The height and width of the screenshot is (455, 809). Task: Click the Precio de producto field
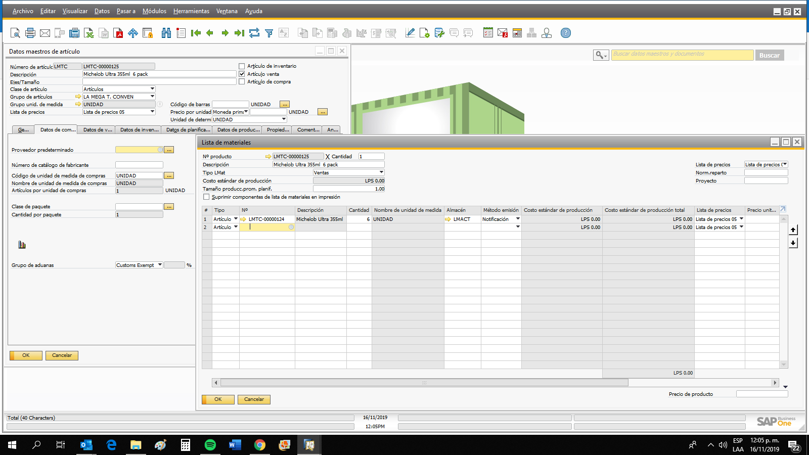761,394
